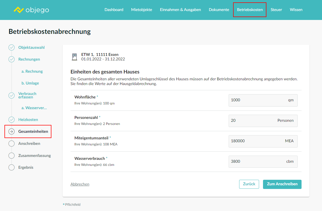Click the Abbrechen link
Screen dimensions: 322x211
[80, 184]
